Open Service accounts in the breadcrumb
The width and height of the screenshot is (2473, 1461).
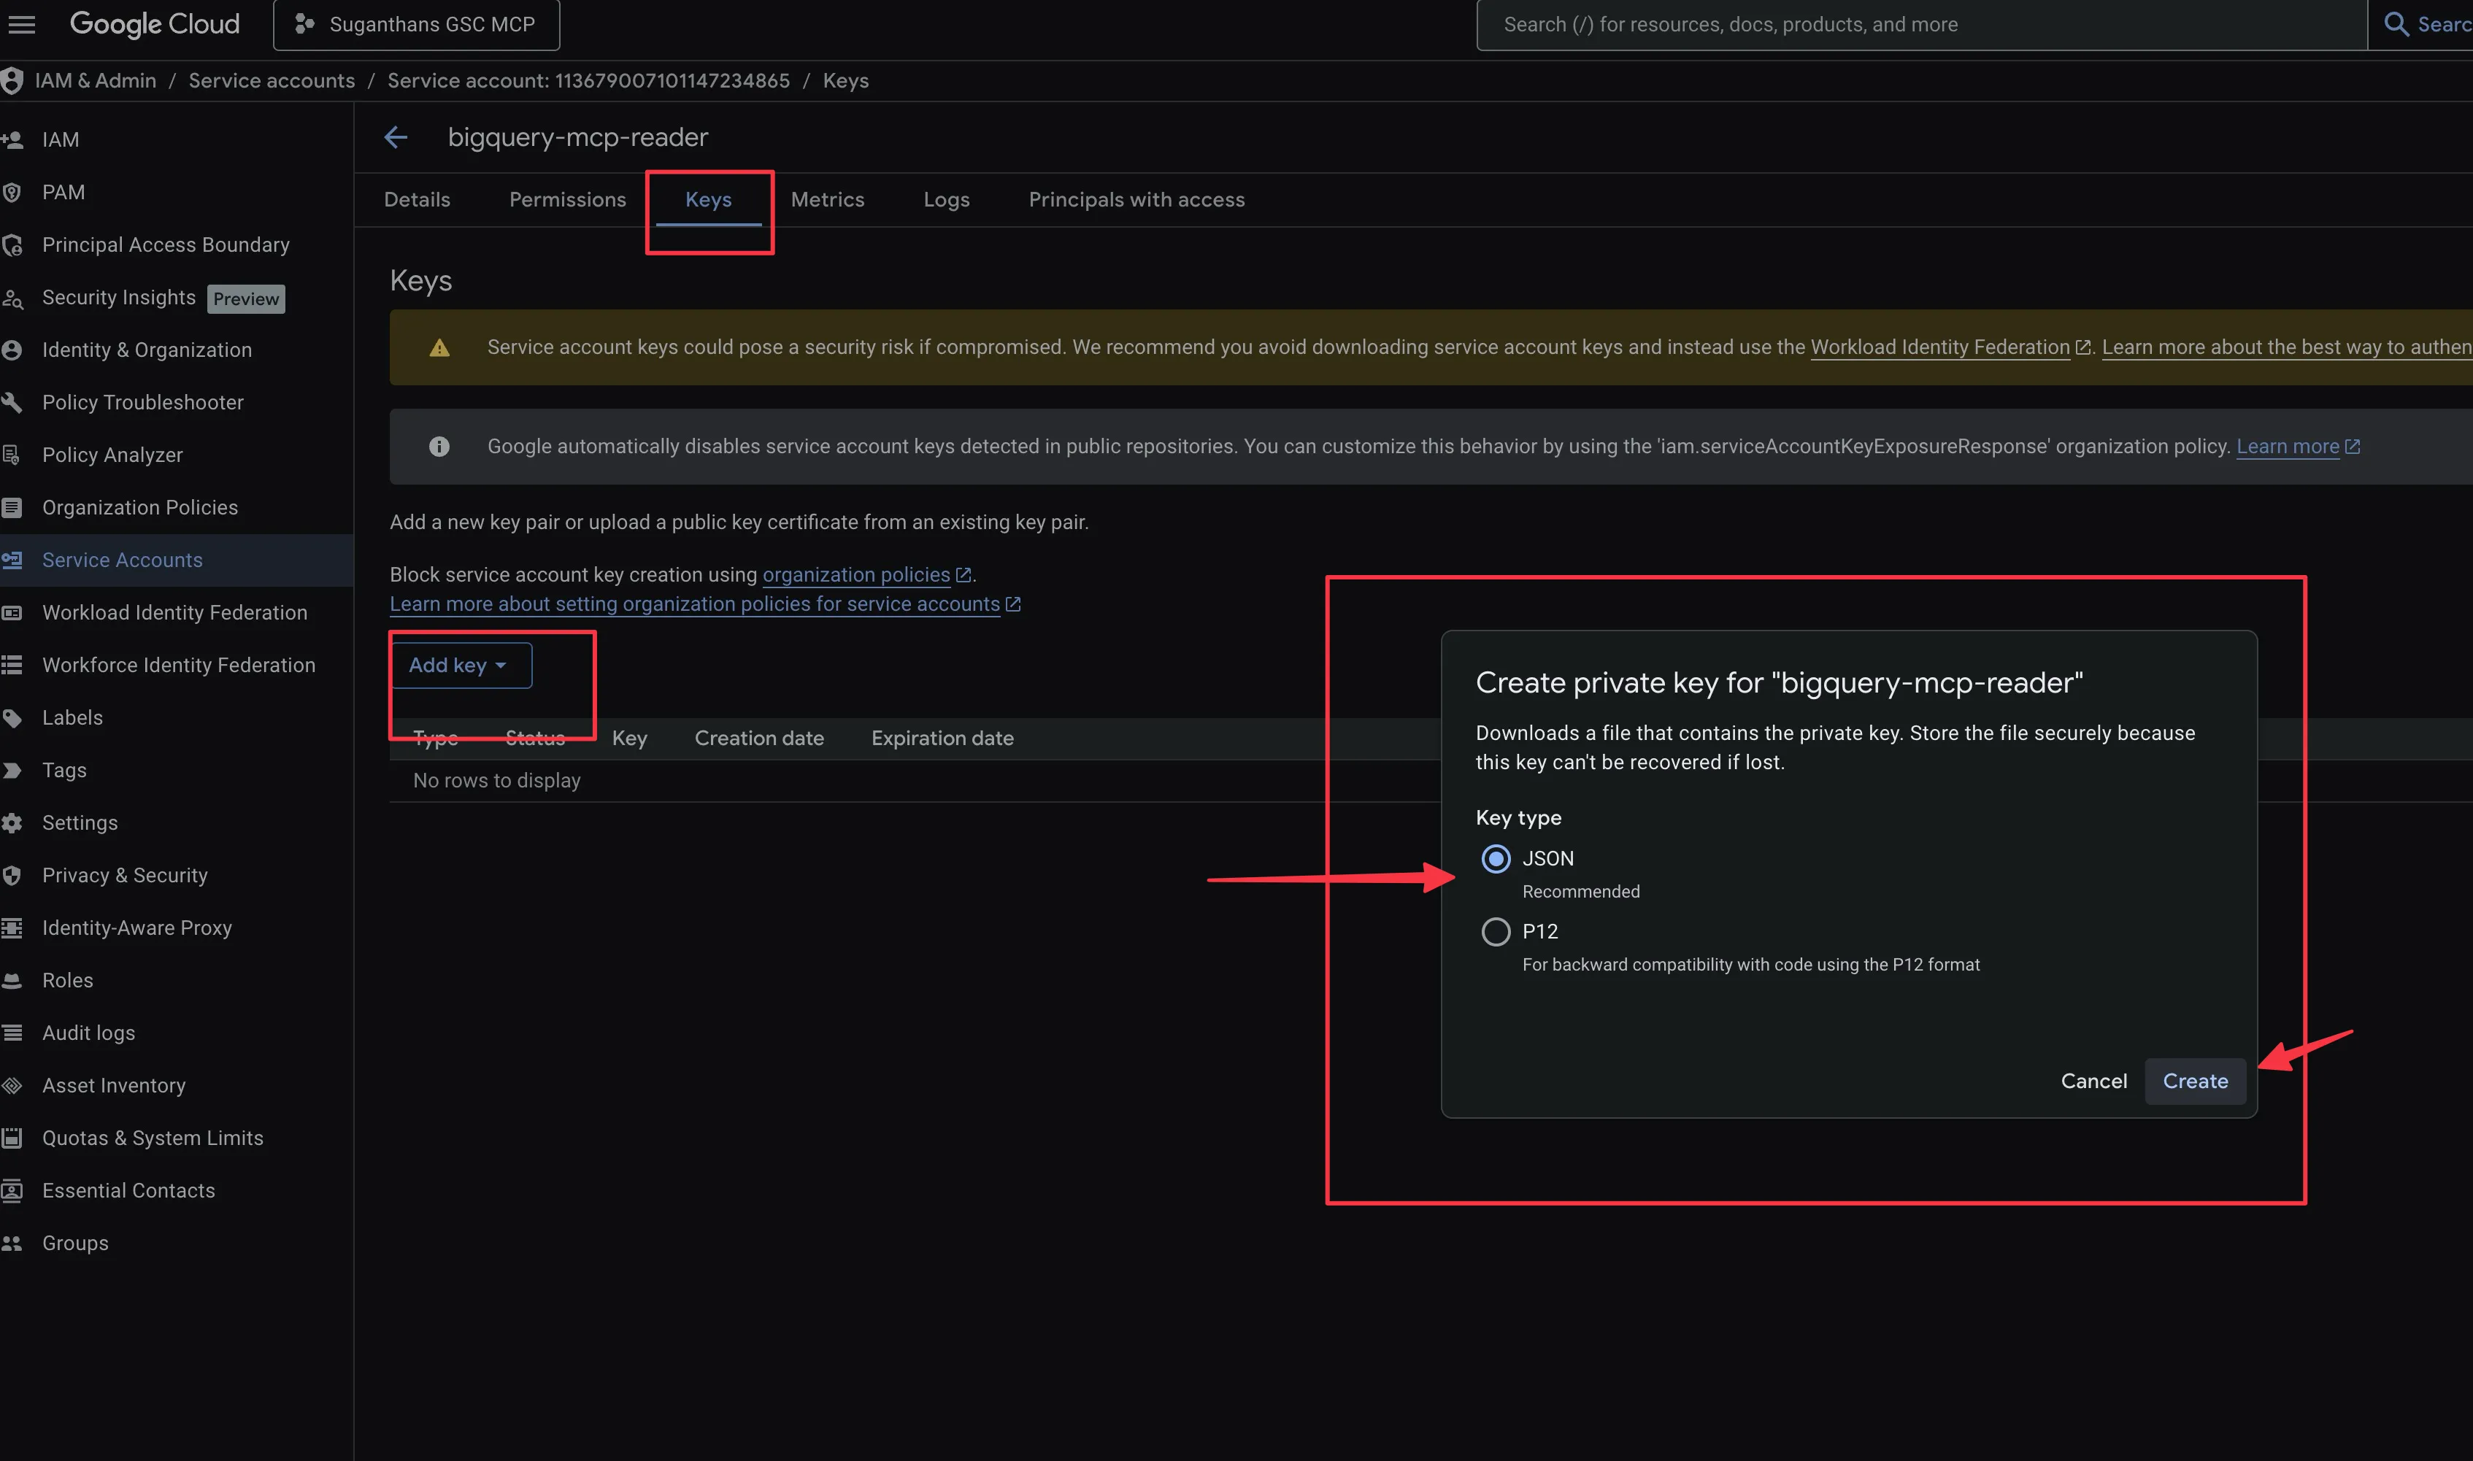point(272,81)
